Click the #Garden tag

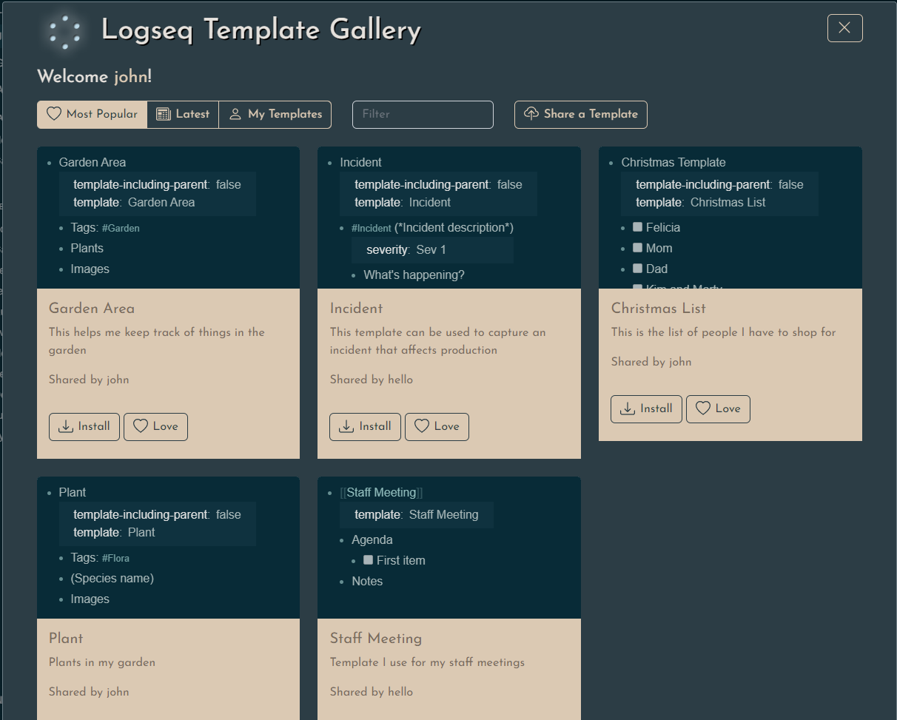pos(121,229)
